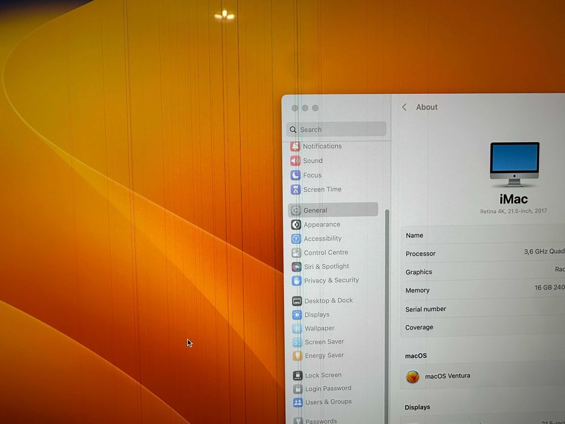Click the Coverage row label
Viewport: 565px width, 424px height.
tap(419, 327)
